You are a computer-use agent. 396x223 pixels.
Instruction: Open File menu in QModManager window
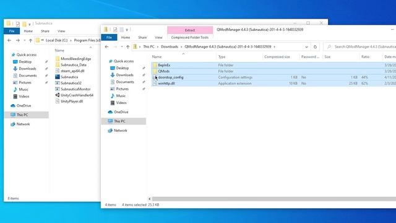109,37
